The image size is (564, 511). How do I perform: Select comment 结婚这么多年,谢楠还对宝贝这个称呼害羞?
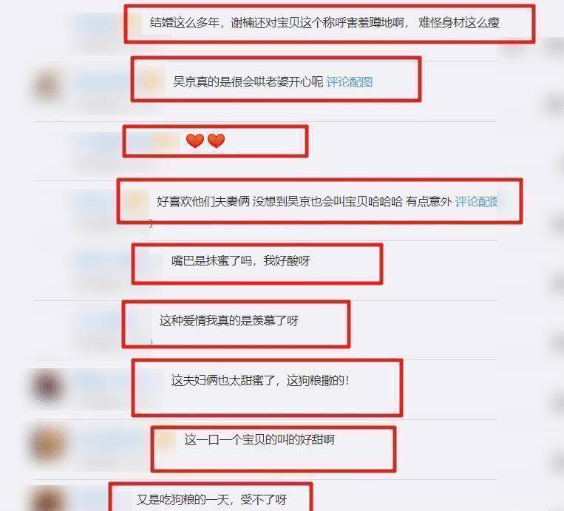pyautogui.click(x=325, y=23)
